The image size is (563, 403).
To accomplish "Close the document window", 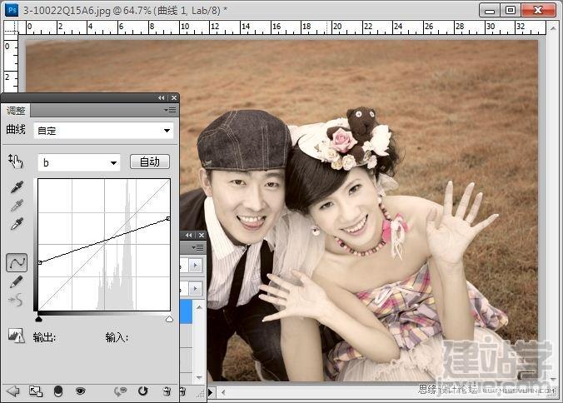I will pyautogui.click(x=538, y=10).
